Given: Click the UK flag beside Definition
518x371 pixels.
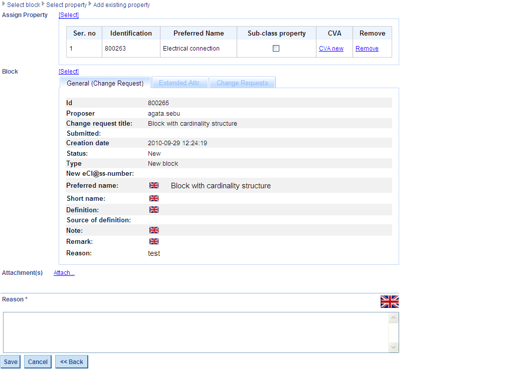Looking at the screenshot, I should (x=154, y=210).
